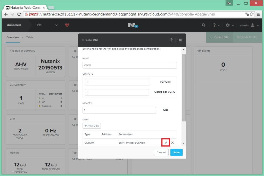The image size is (264, 176).
Task: Close the Create VM dialog
Action: (x=180, y=40)
